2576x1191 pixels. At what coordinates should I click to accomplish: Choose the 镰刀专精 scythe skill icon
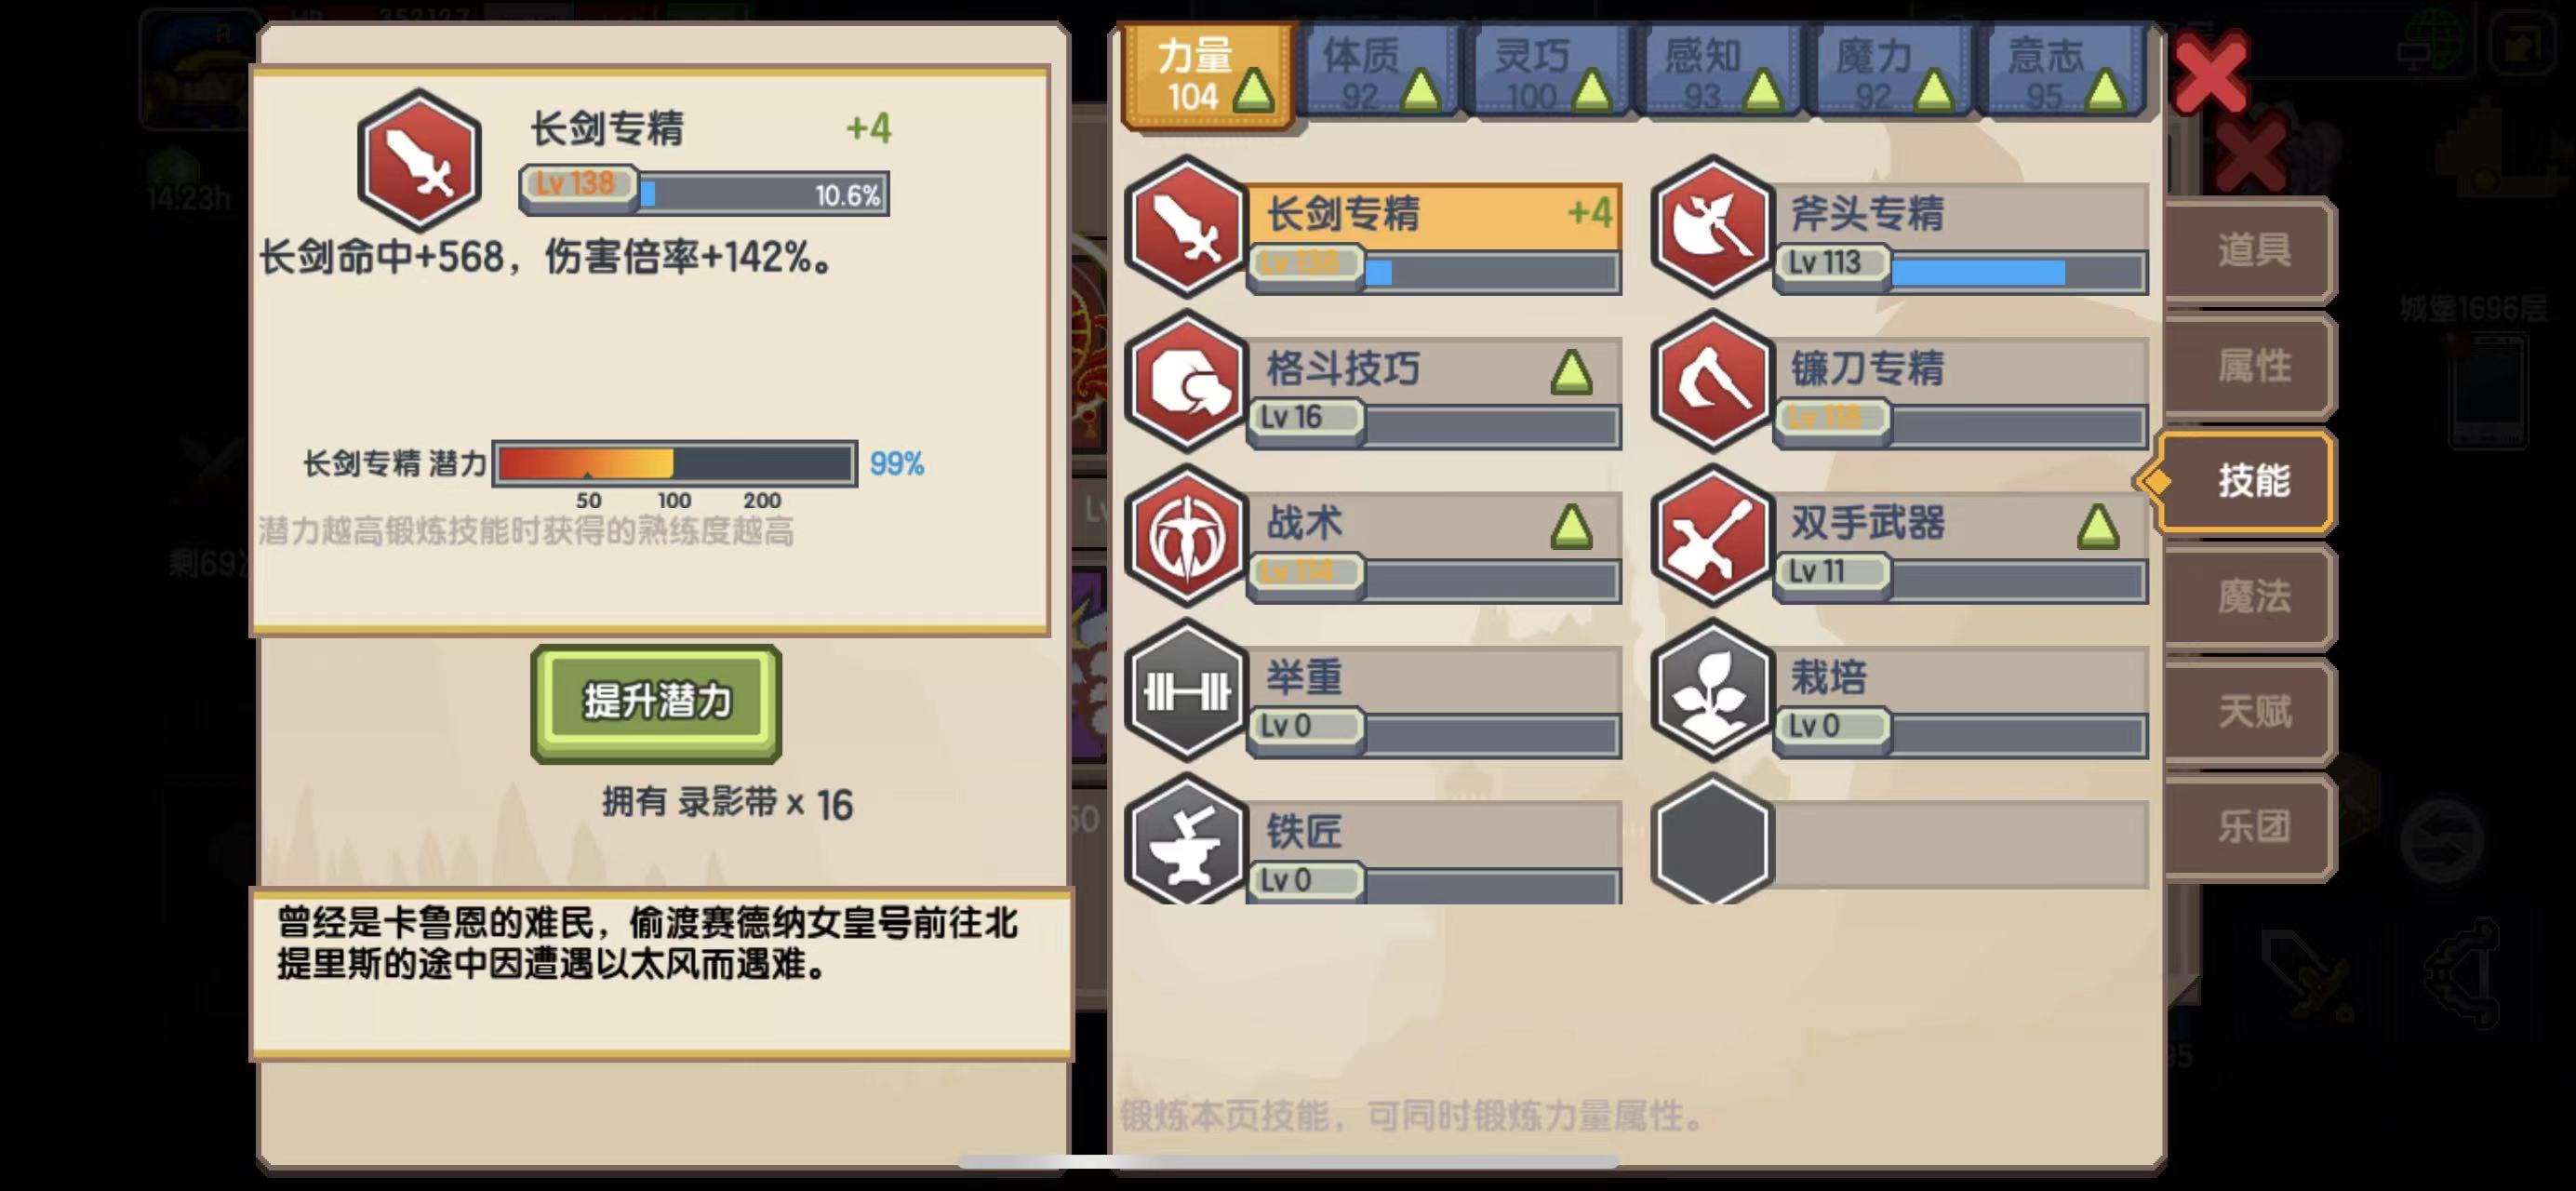(x=1712, y=381)
